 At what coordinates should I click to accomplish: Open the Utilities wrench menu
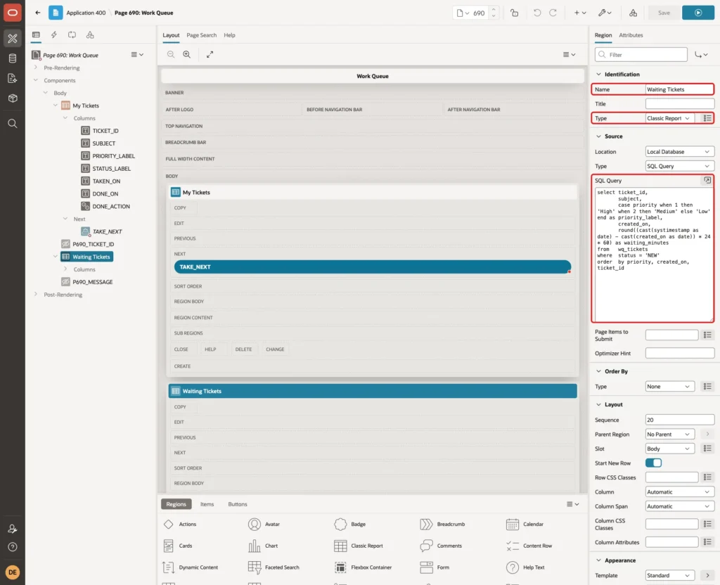coord(605,13)
